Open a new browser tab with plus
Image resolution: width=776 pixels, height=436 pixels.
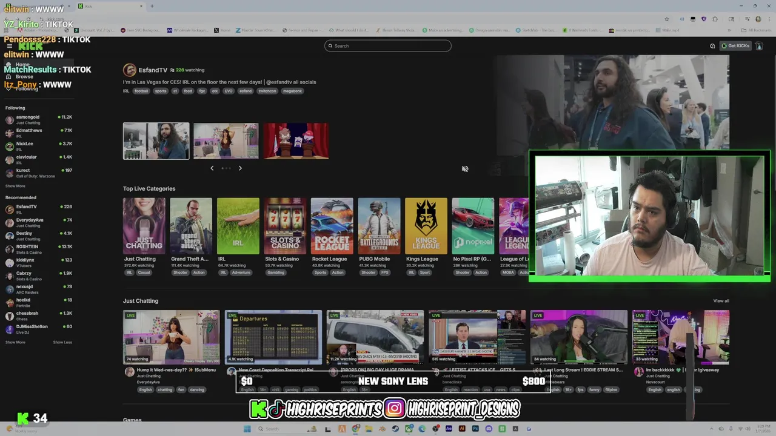click(x=152, y=6)
